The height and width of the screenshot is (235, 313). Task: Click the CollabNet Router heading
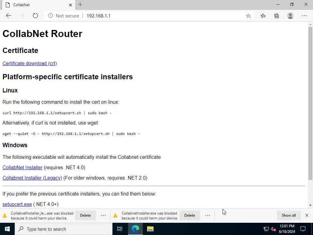coord(42,34)
